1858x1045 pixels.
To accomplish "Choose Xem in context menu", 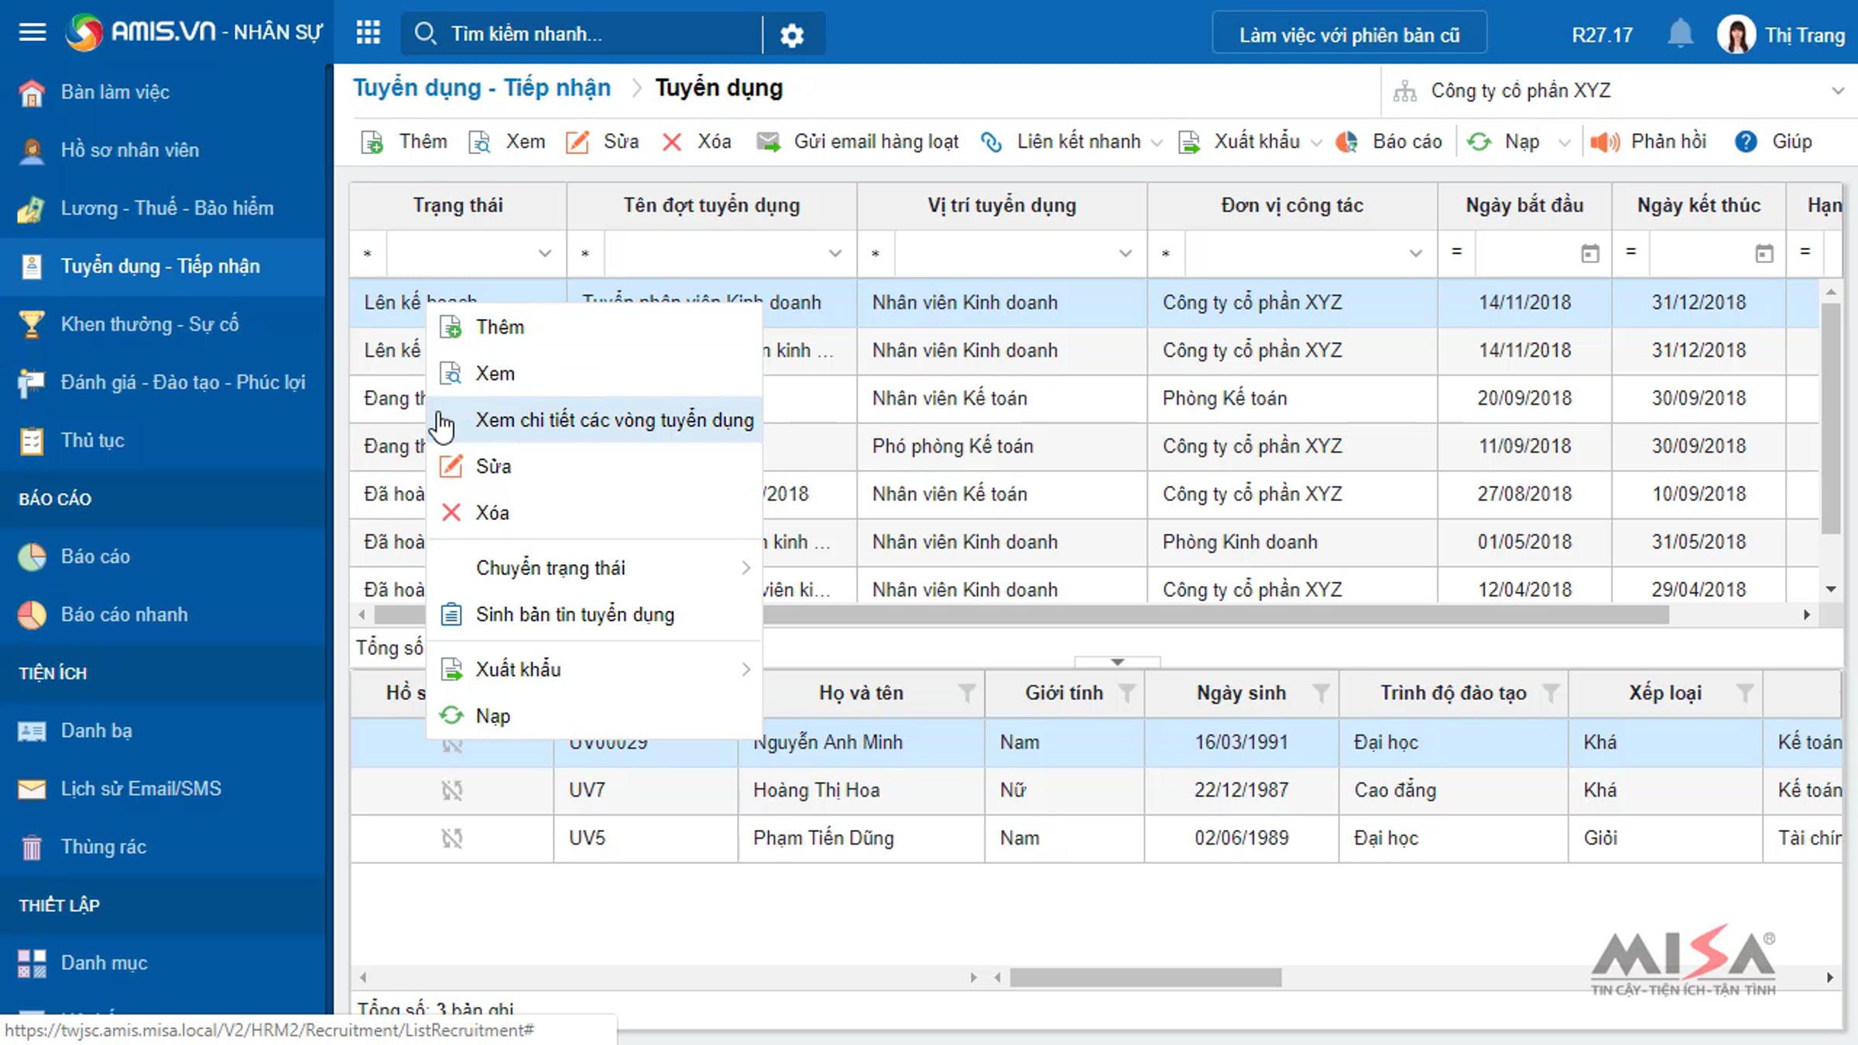I will coord(594,374).
